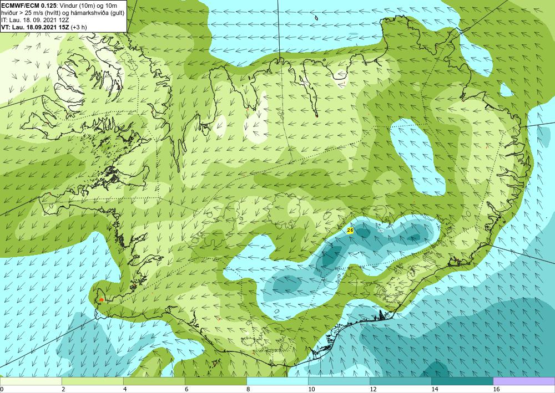Click the scale label '14'
Image resolution: width=555 pixels, height=393 pixels.
pyautogui.click(x=435, y=389)
